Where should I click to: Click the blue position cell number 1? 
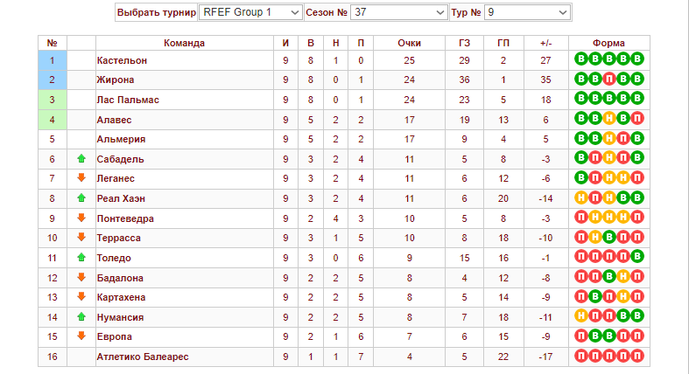[x=53, y=60]
